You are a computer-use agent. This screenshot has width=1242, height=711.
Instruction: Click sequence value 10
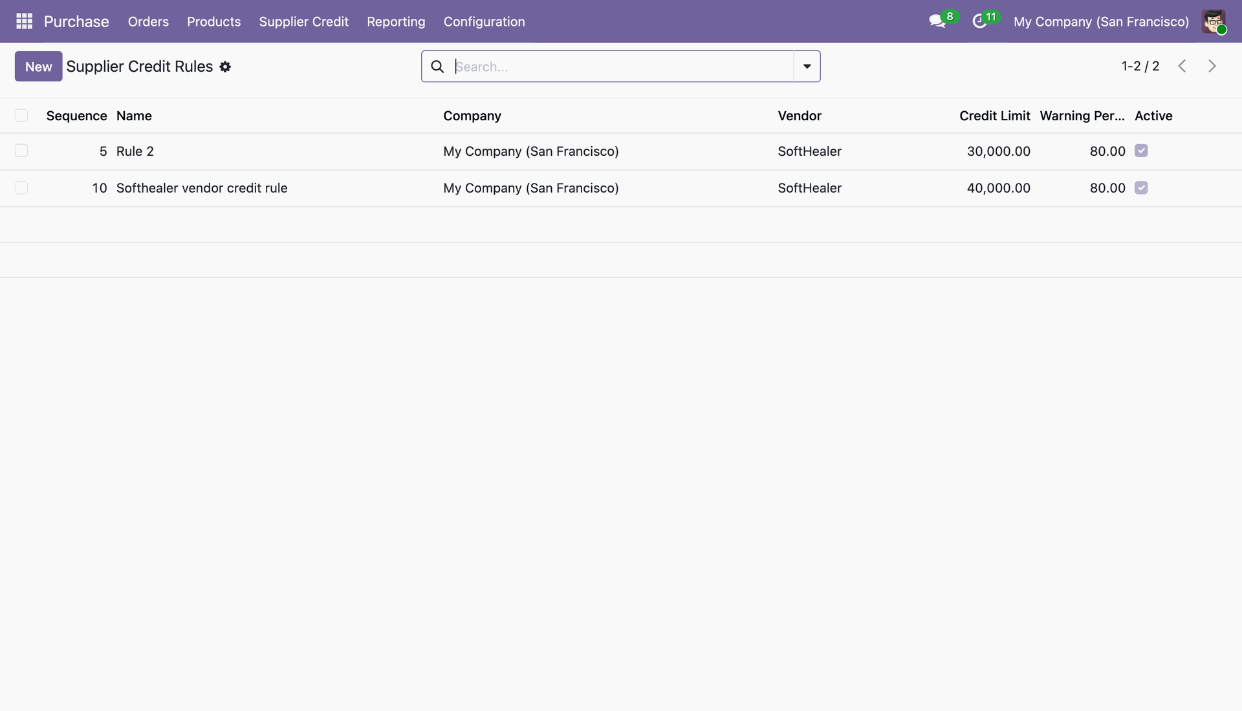click(x=99, y=188)
